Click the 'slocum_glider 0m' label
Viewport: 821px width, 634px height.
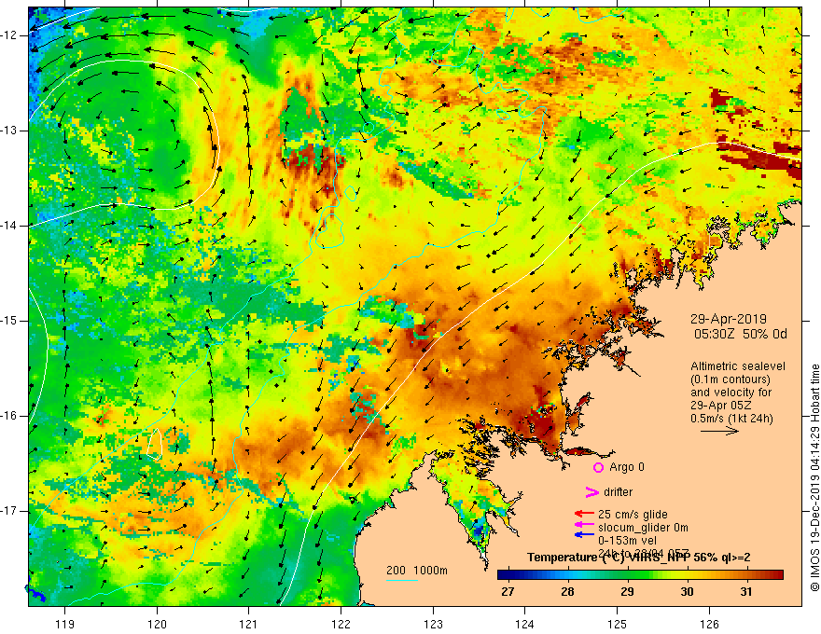pos(643,528)
